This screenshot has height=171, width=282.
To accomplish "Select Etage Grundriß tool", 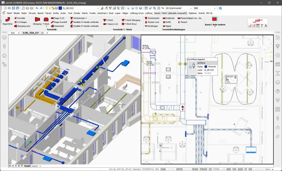I will [x=59, y=22].
